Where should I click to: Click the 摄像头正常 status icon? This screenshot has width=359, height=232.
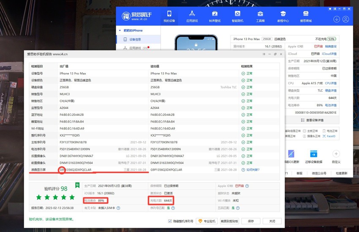tap(304, 136)
